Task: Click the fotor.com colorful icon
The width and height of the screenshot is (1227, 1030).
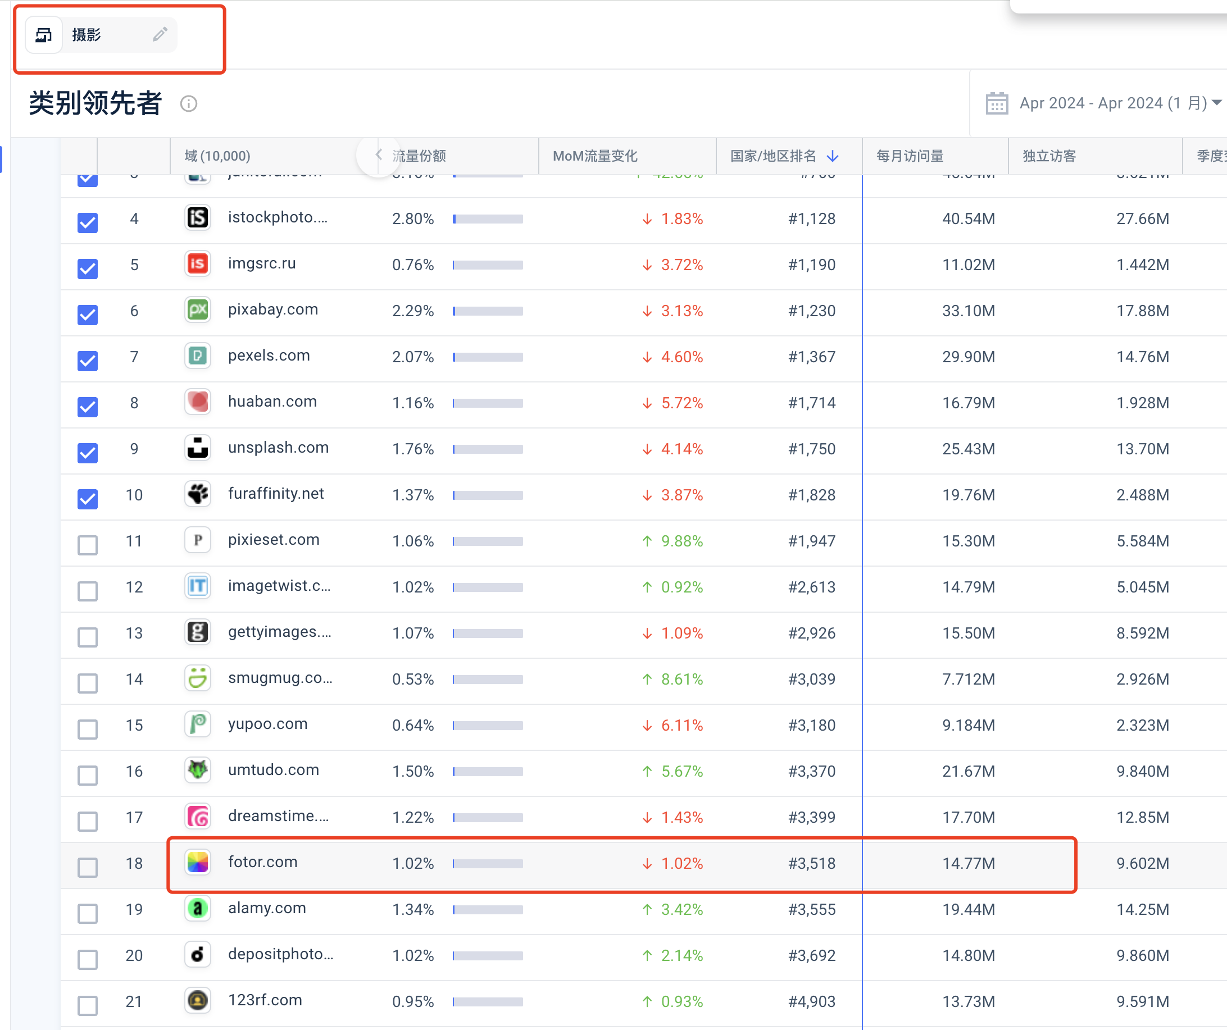Action: click(x=198, y=862)
